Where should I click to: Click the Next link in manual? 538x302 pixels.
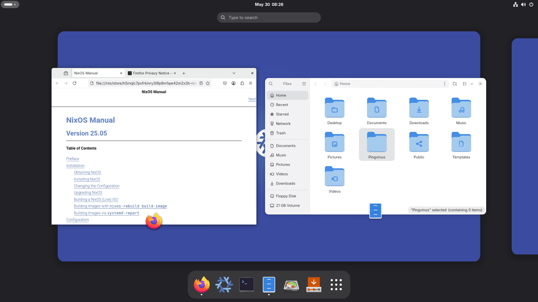point(252,99)
